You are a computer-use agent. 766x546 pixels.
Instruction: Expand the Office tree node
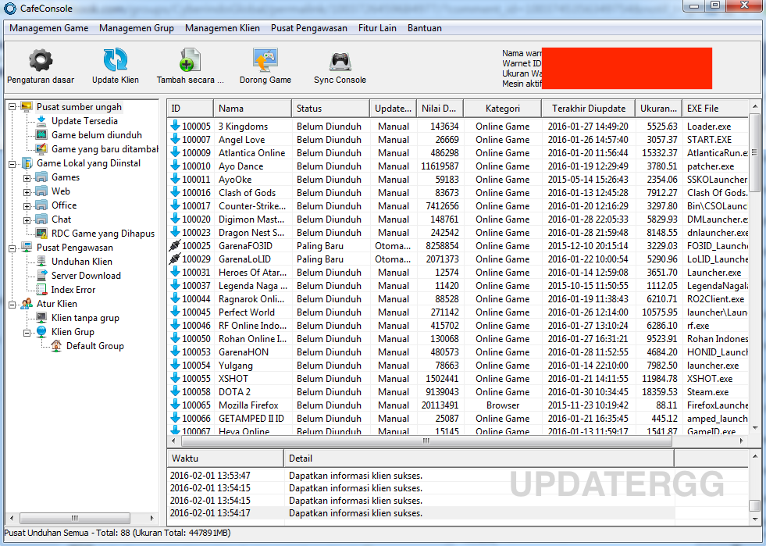coord(25,205)
